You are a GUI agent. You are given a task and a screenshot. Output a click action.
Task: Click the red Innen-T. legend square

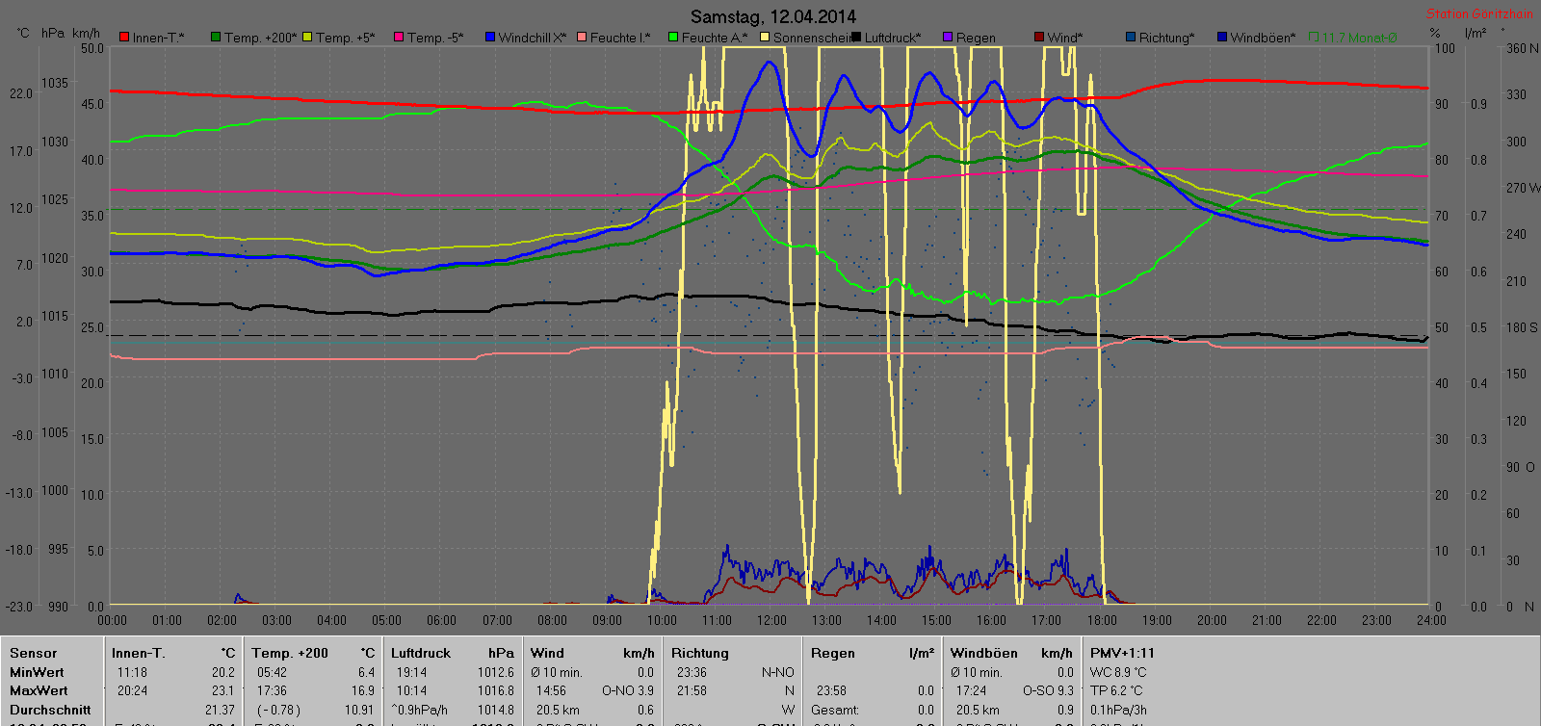click(124, 38)
